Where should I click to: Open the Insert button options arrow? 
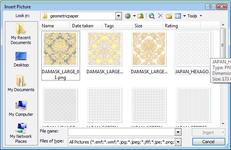pos(223,133)
